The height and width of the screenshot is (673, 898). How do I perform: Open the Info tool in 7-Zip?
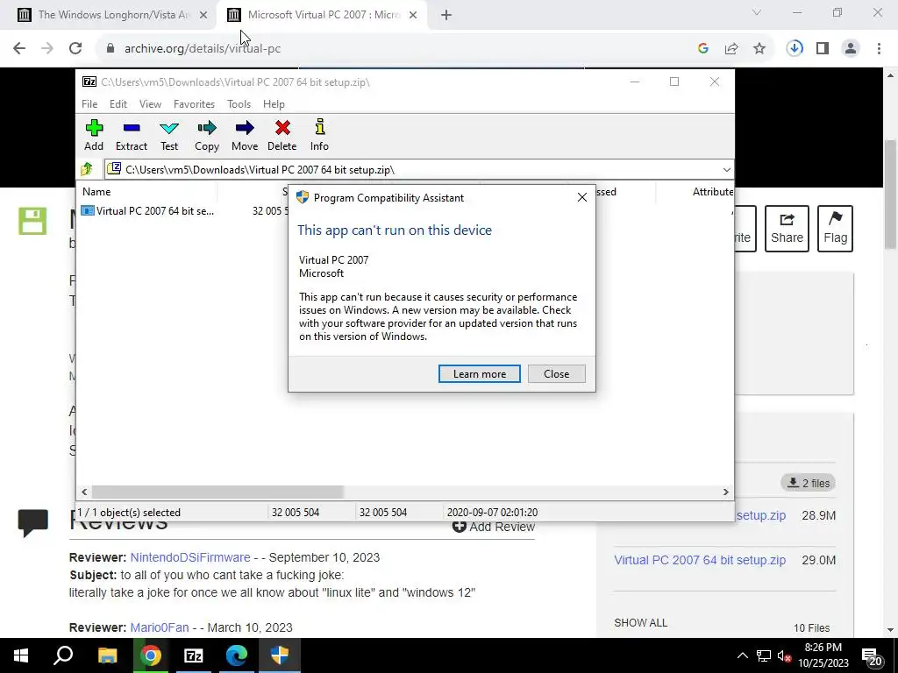click(319, 135)
